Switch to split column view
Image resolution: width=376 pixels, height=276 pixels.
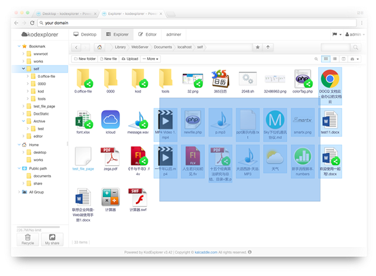click(343, 59)
